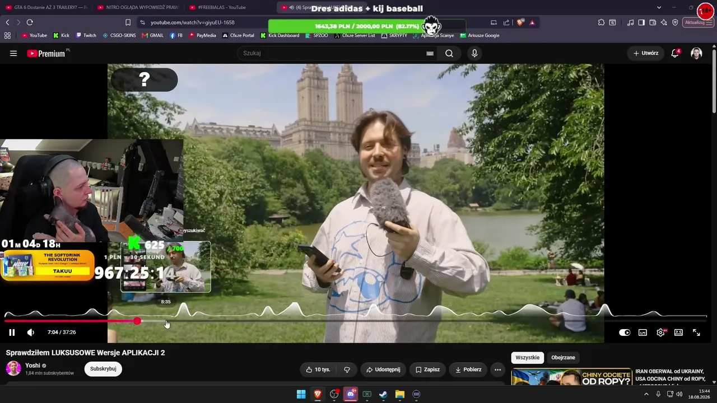717x403 pixels.
Task: Open the Arkusze Google bookmark
Action: pos(479,35)
